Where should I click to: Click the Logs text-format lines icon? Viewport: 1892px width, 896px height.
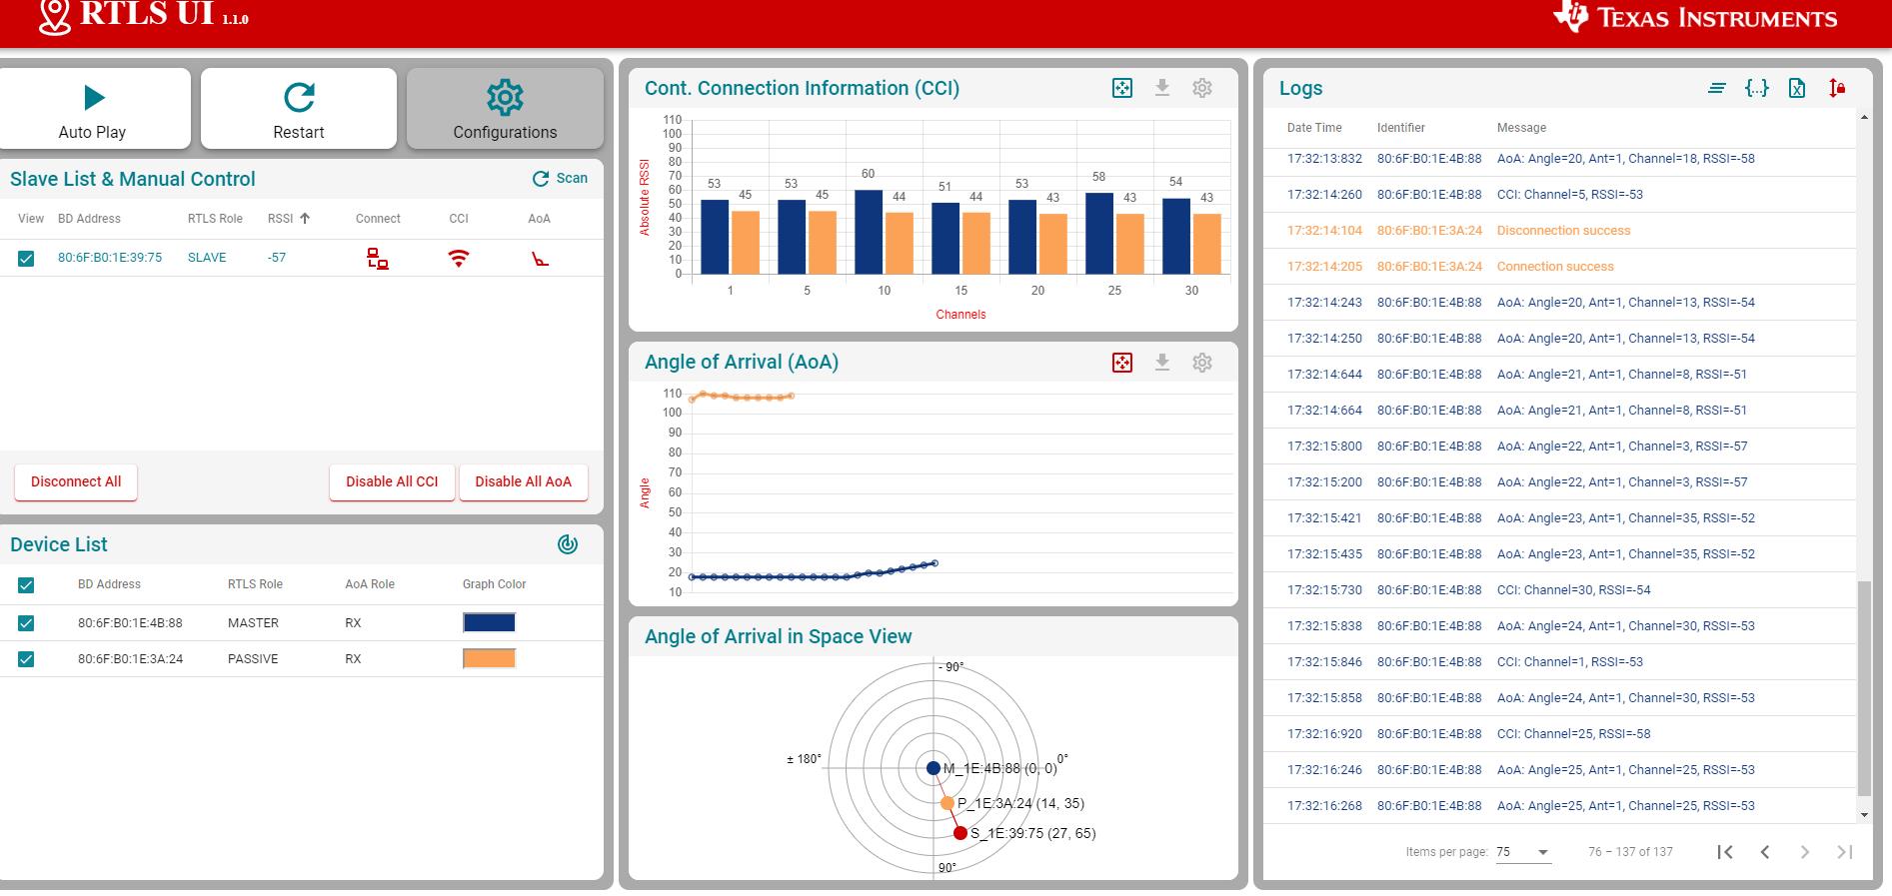pyautogui.click(x=1717, y=88)
